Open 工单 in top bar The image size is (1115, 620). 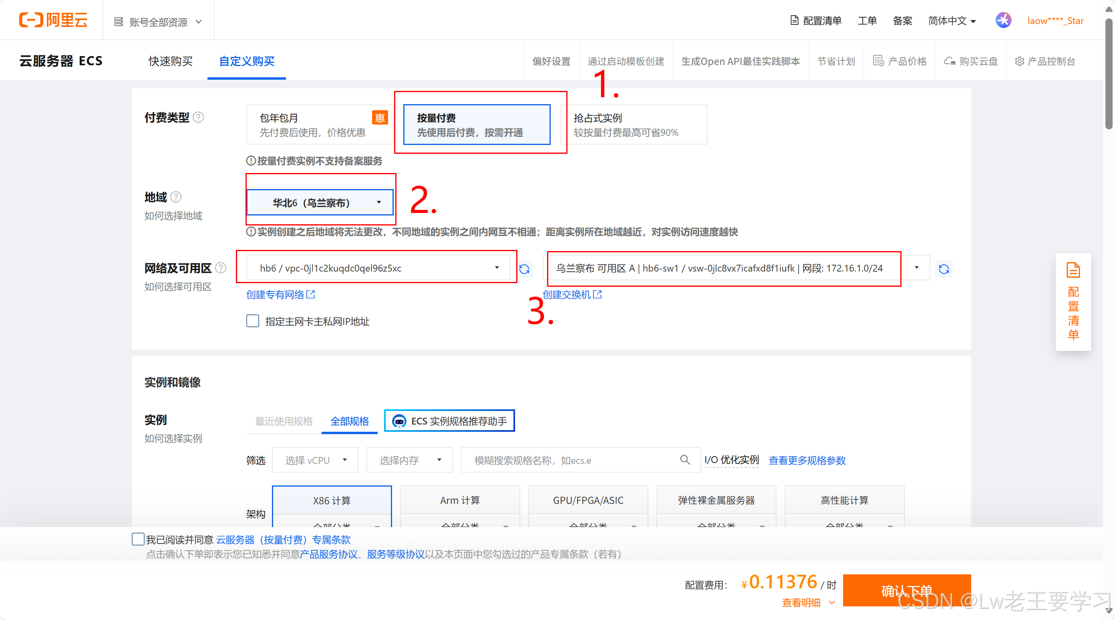pyautogui.click(x=867, y=21)
